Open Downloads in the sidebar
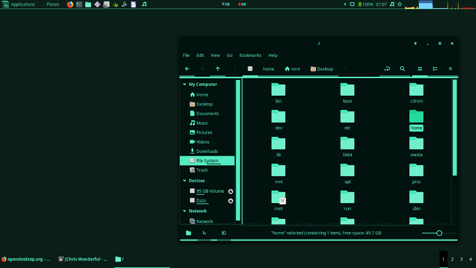The image size is (476, 268). pyautogui.click(x=207, y=152)
